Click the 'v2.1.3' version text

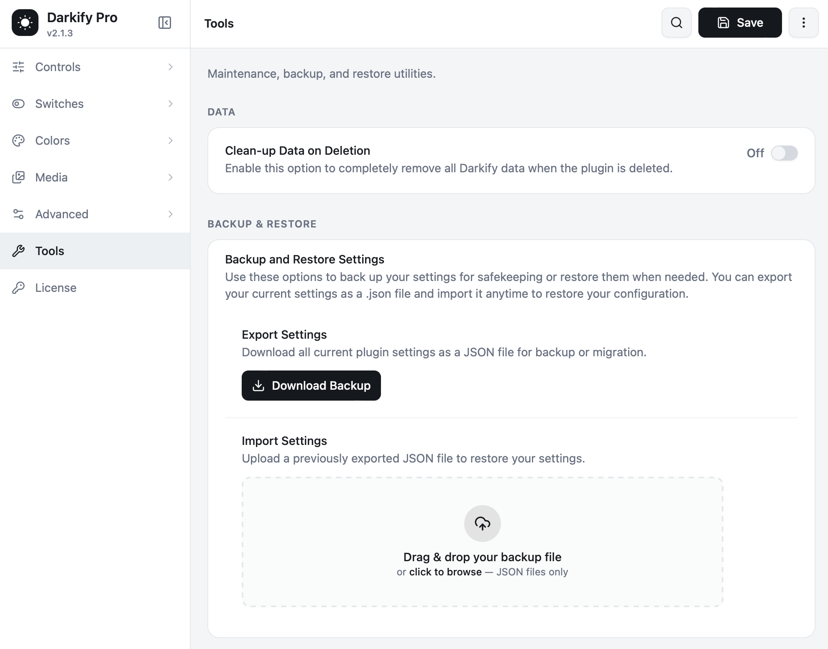tap(60, 33)
